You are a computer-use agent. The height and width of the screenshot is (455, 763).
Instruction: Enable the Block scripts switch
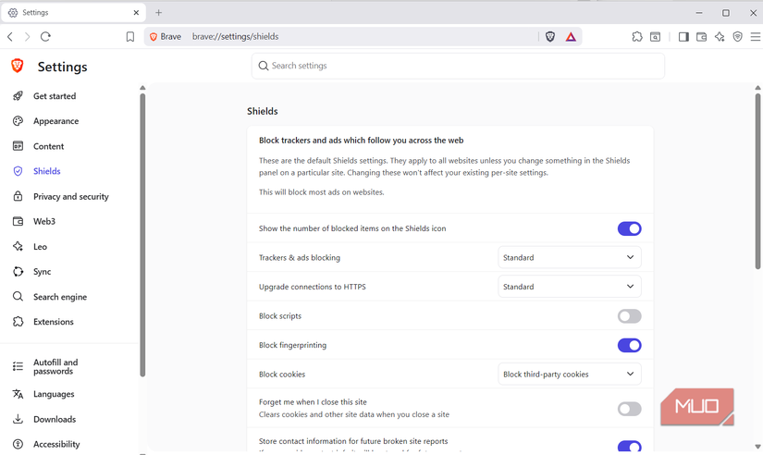629,316
